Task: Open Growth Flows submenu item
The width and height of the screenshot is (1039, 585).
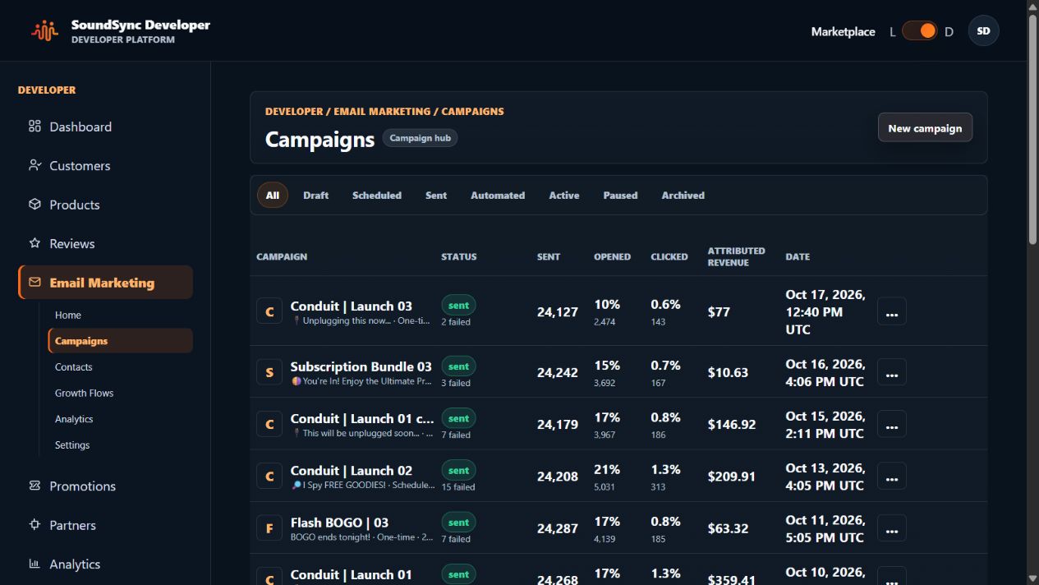Action: [x=84, y=393]
